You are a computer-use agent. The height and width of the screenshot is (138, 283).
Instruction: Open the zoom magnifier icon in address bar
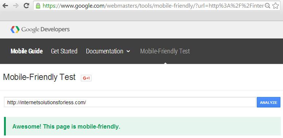point(267,6)
